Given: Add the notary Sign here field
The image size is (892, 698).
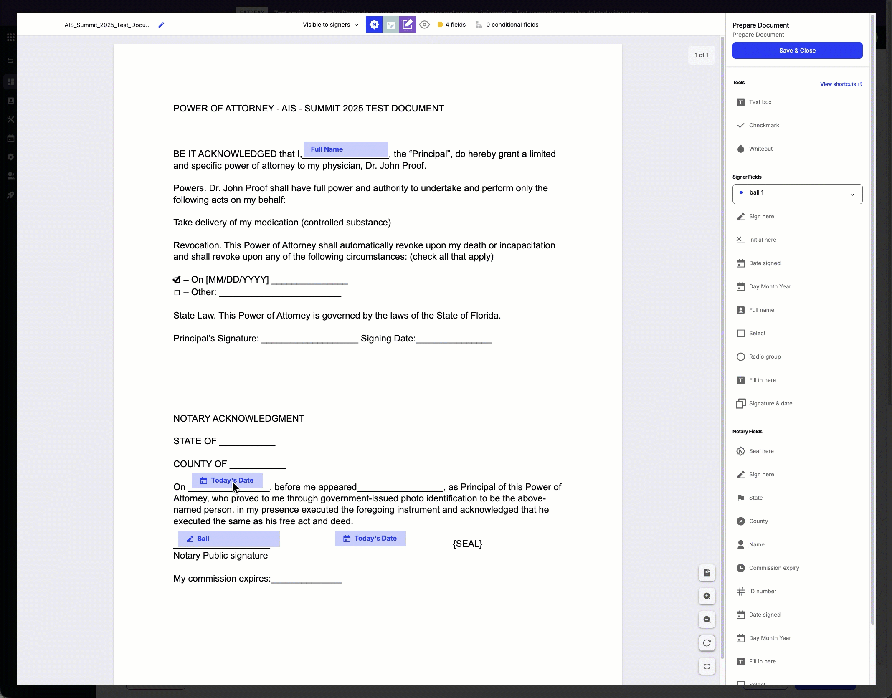Looking at the screenshot, I should point(797,474).
